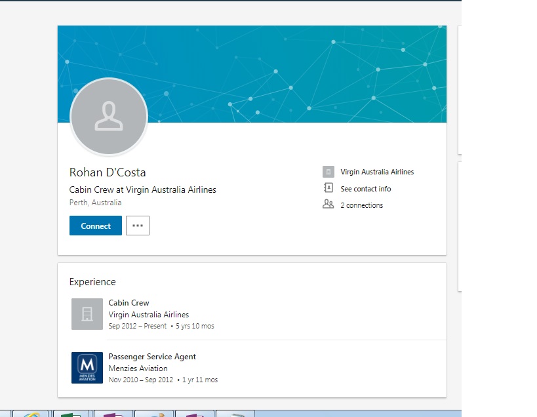Image resolution: width=537 pixels, height=417 pixels.
Task: Click the Perth, Australia location text
Action: click(x=95, y=203)
